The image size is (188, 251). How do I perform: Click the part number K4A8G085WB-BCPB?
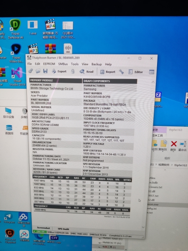97,97
